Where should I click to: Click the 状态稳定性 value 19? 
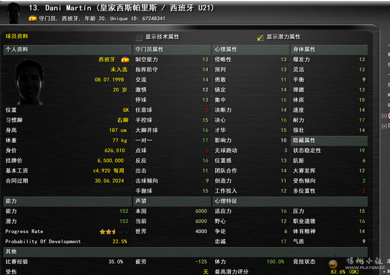coord(362,151)
